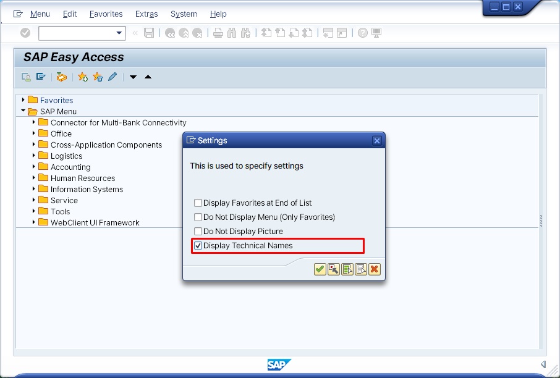
Task: Expand the Accounting folder
Action: 34,166
